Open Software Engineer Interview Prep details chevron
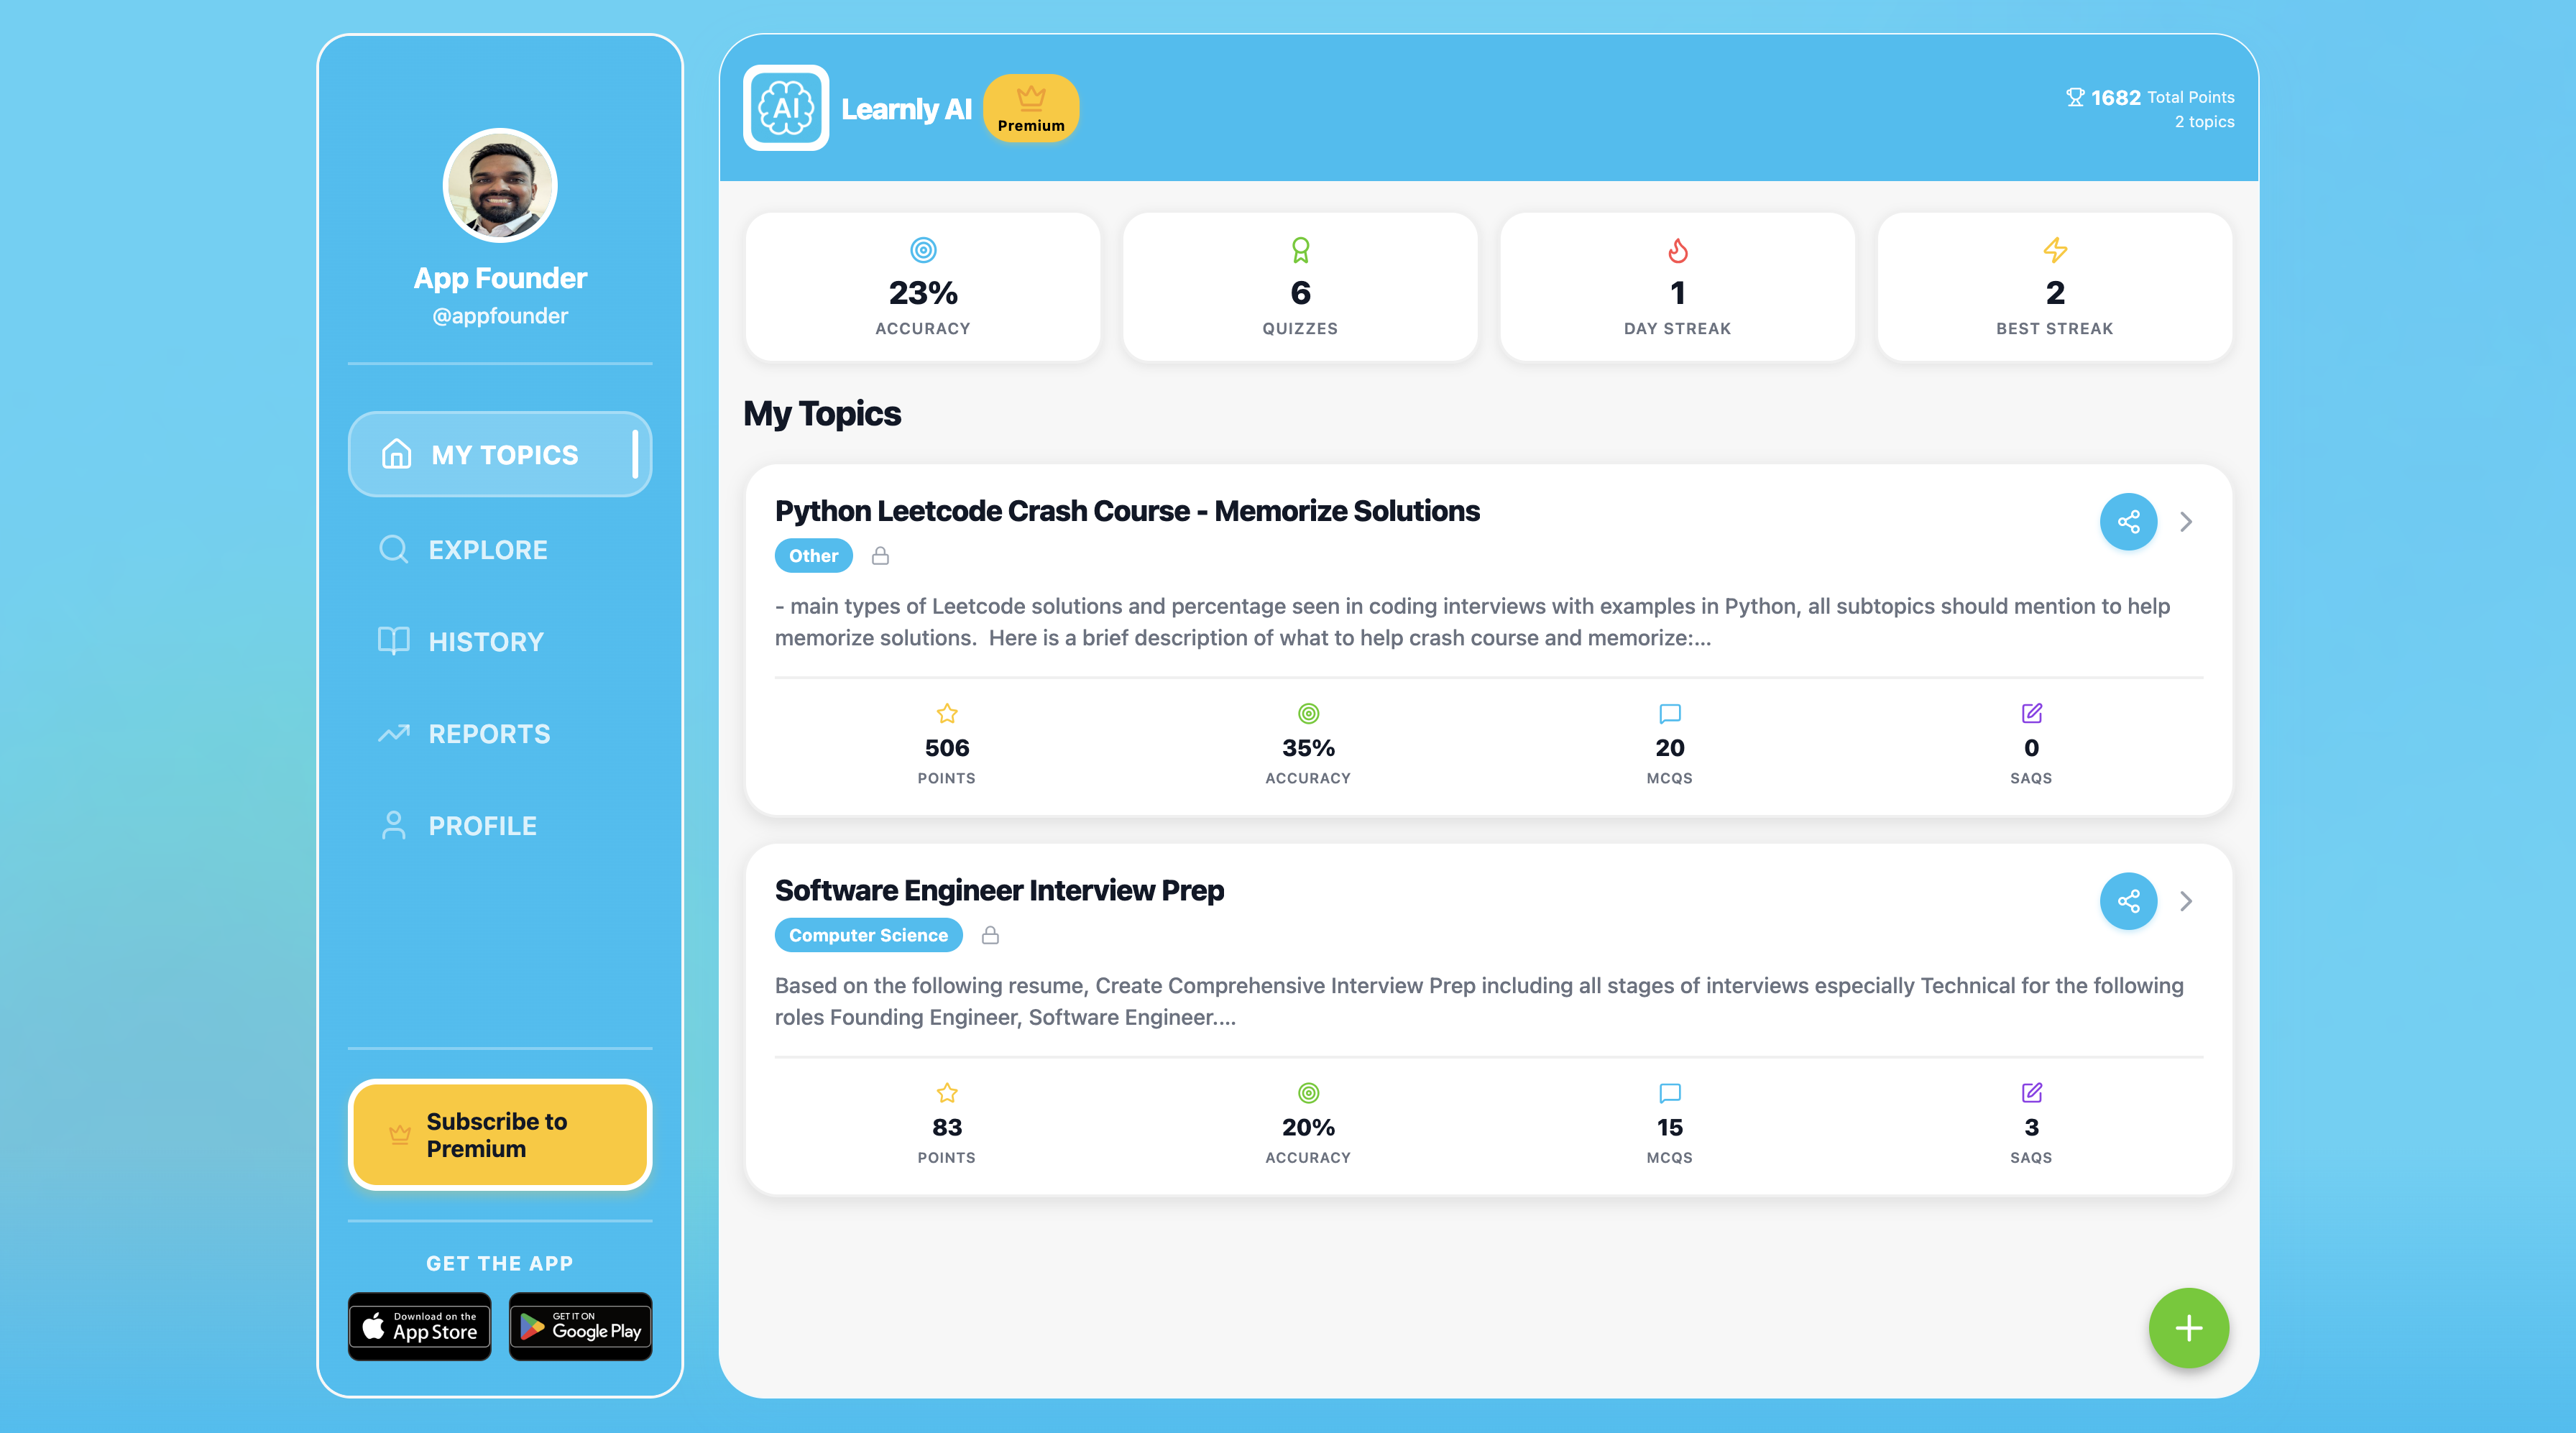 pyautogui.click(x=2187, y=901)
